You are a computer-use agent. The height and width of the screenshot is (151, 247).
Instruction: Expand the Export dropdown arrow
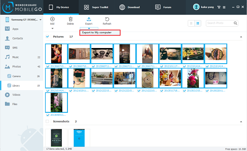coord(89,28)
